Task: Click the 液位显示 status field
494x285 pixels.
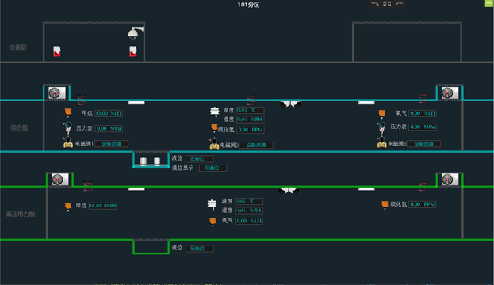Action: pyautogui.click(x=213, y=168)
